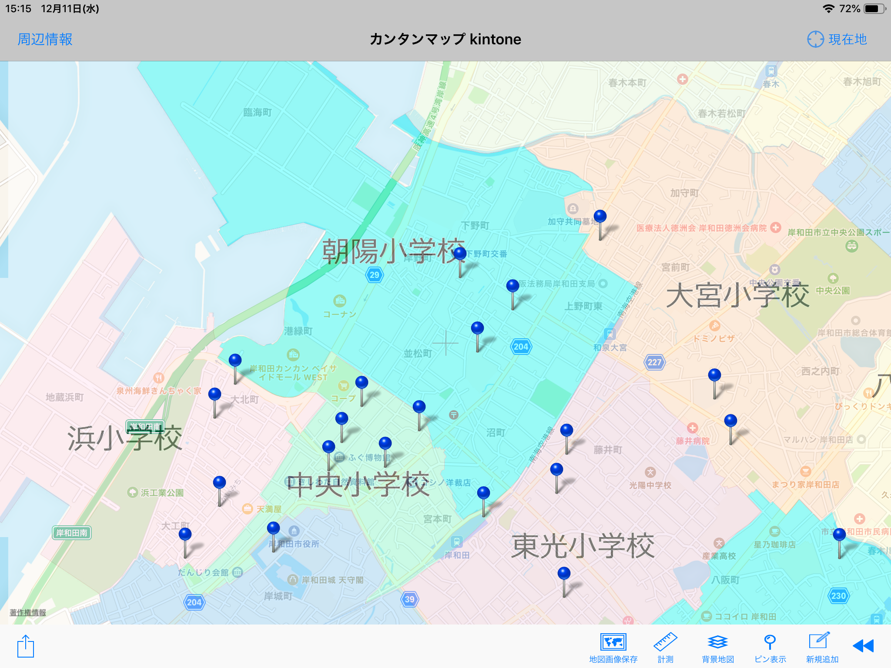The height and width of the screenshot is (668, 891).
Task: Tap 岸和田徳洲会病院 hospital marker
Action: 775,227
